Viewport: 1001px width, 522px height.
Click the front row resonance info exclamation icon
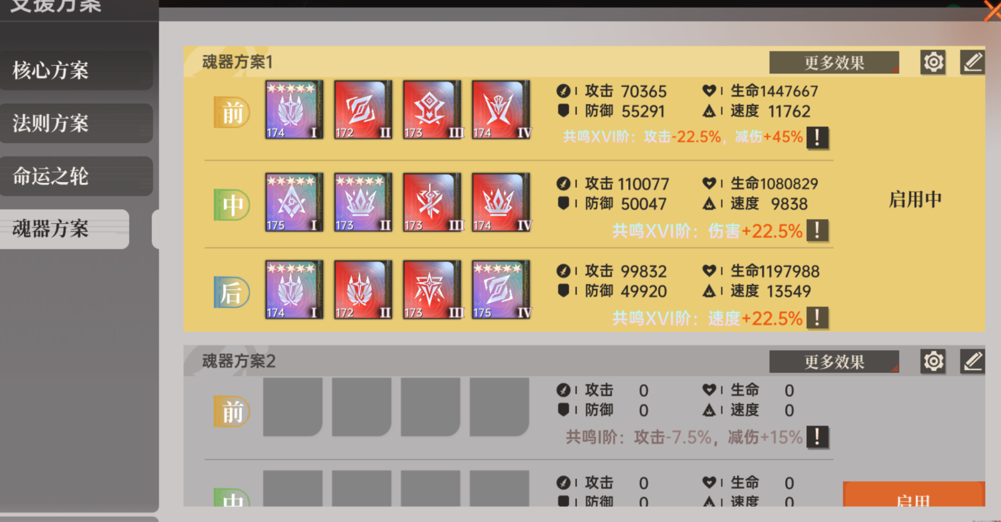pos(817,138)
